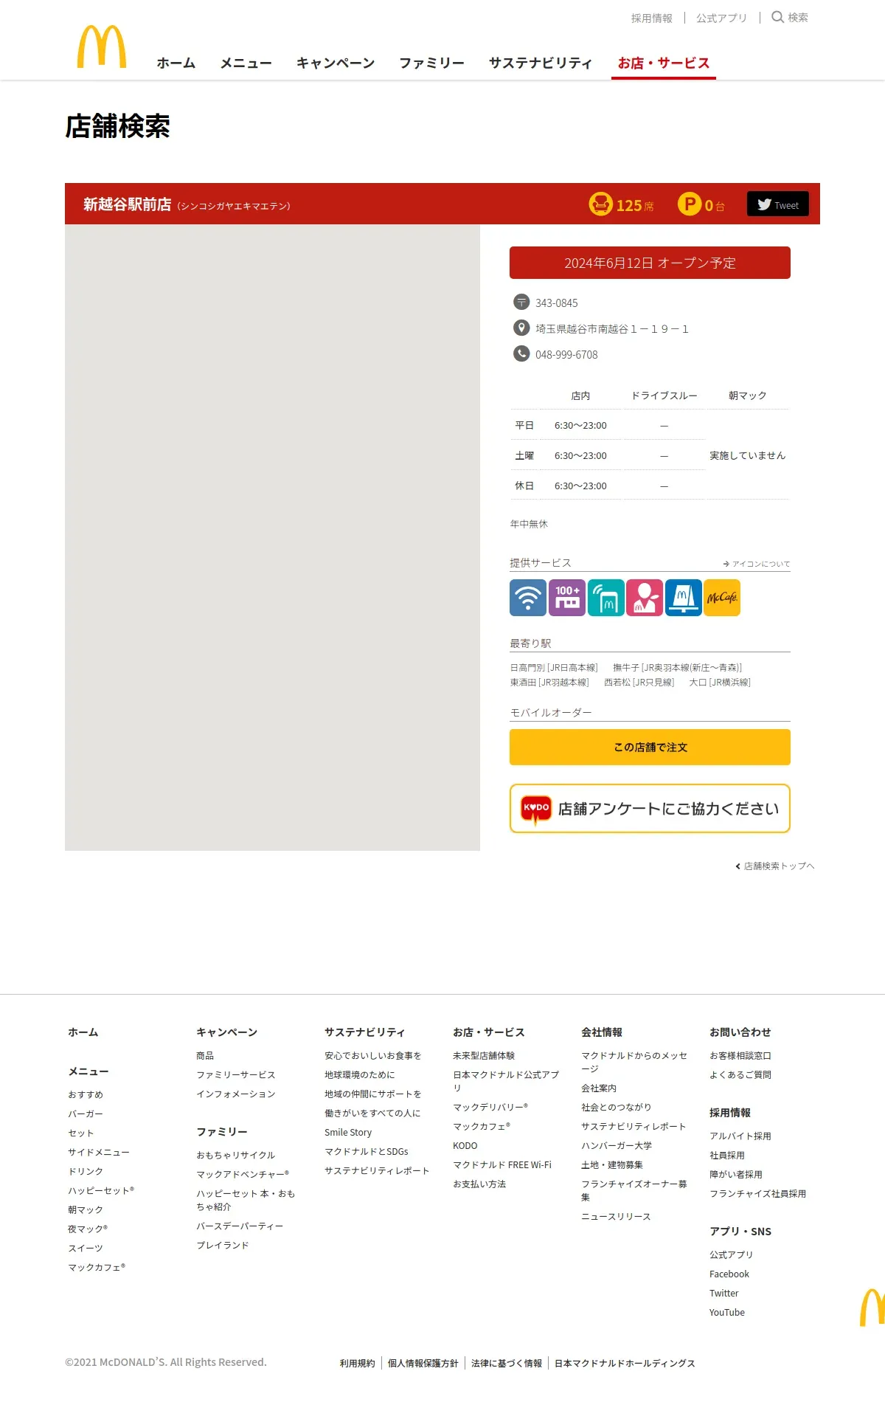Open footer お支払い方法 link

pyautogui.click(x=479, y=1184)
